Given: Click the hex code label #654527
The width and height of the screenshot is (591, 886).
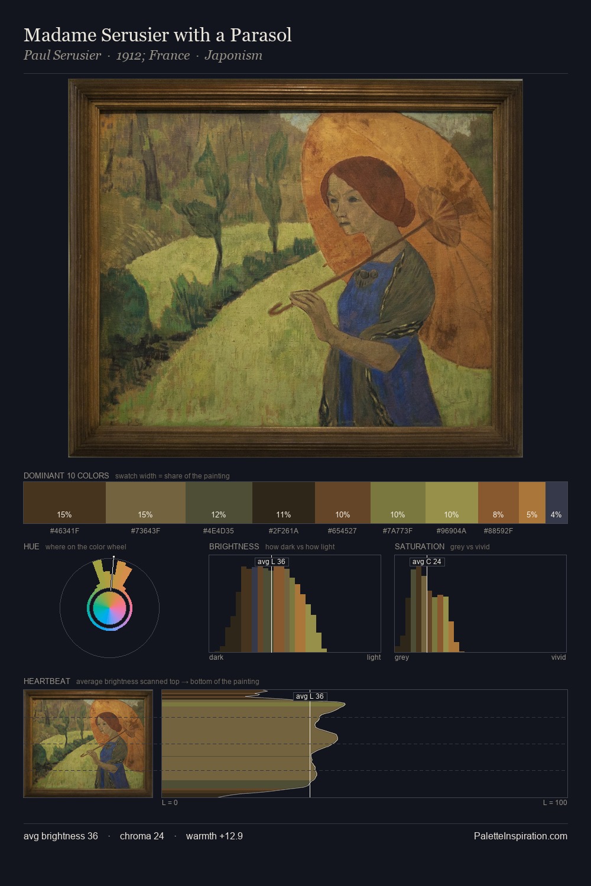Looking at the screenshot, I should pyautogui.click(x=343, y=531).
